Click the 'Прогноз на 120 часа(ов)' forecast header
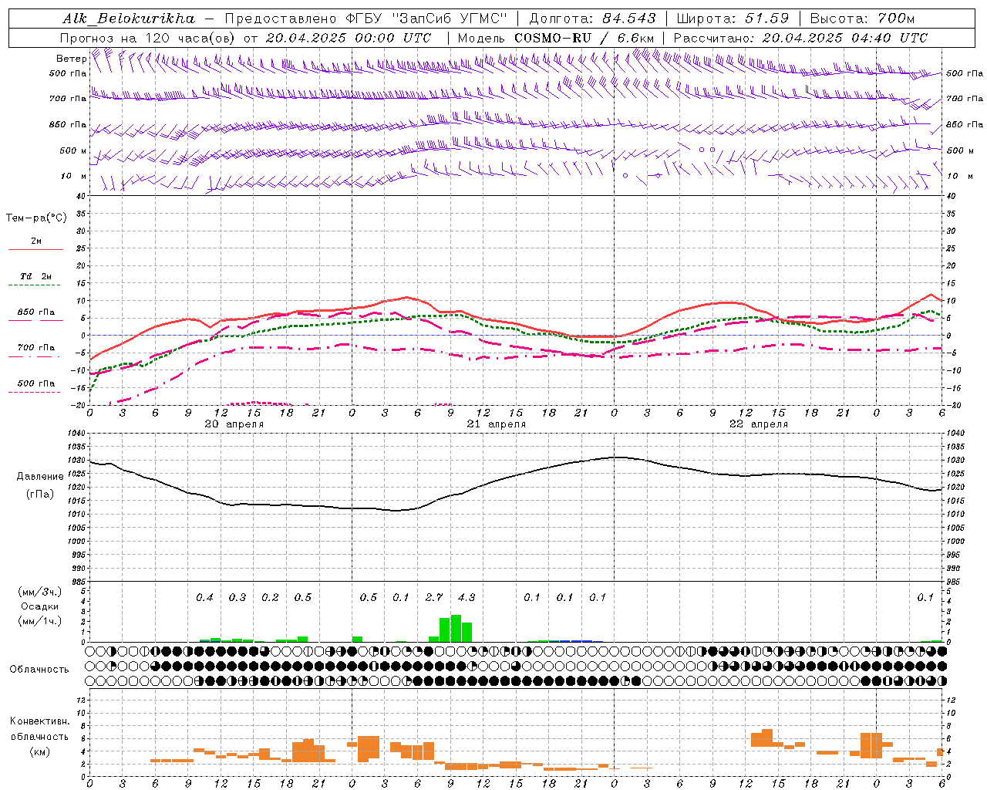This screenshot has height=790, width=987. point(148,38)
